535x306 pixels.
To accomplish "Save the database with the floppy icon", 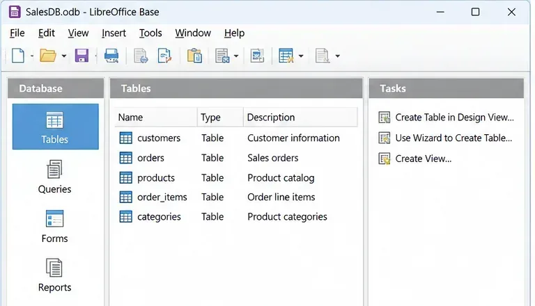I will [x=82, y=56].
